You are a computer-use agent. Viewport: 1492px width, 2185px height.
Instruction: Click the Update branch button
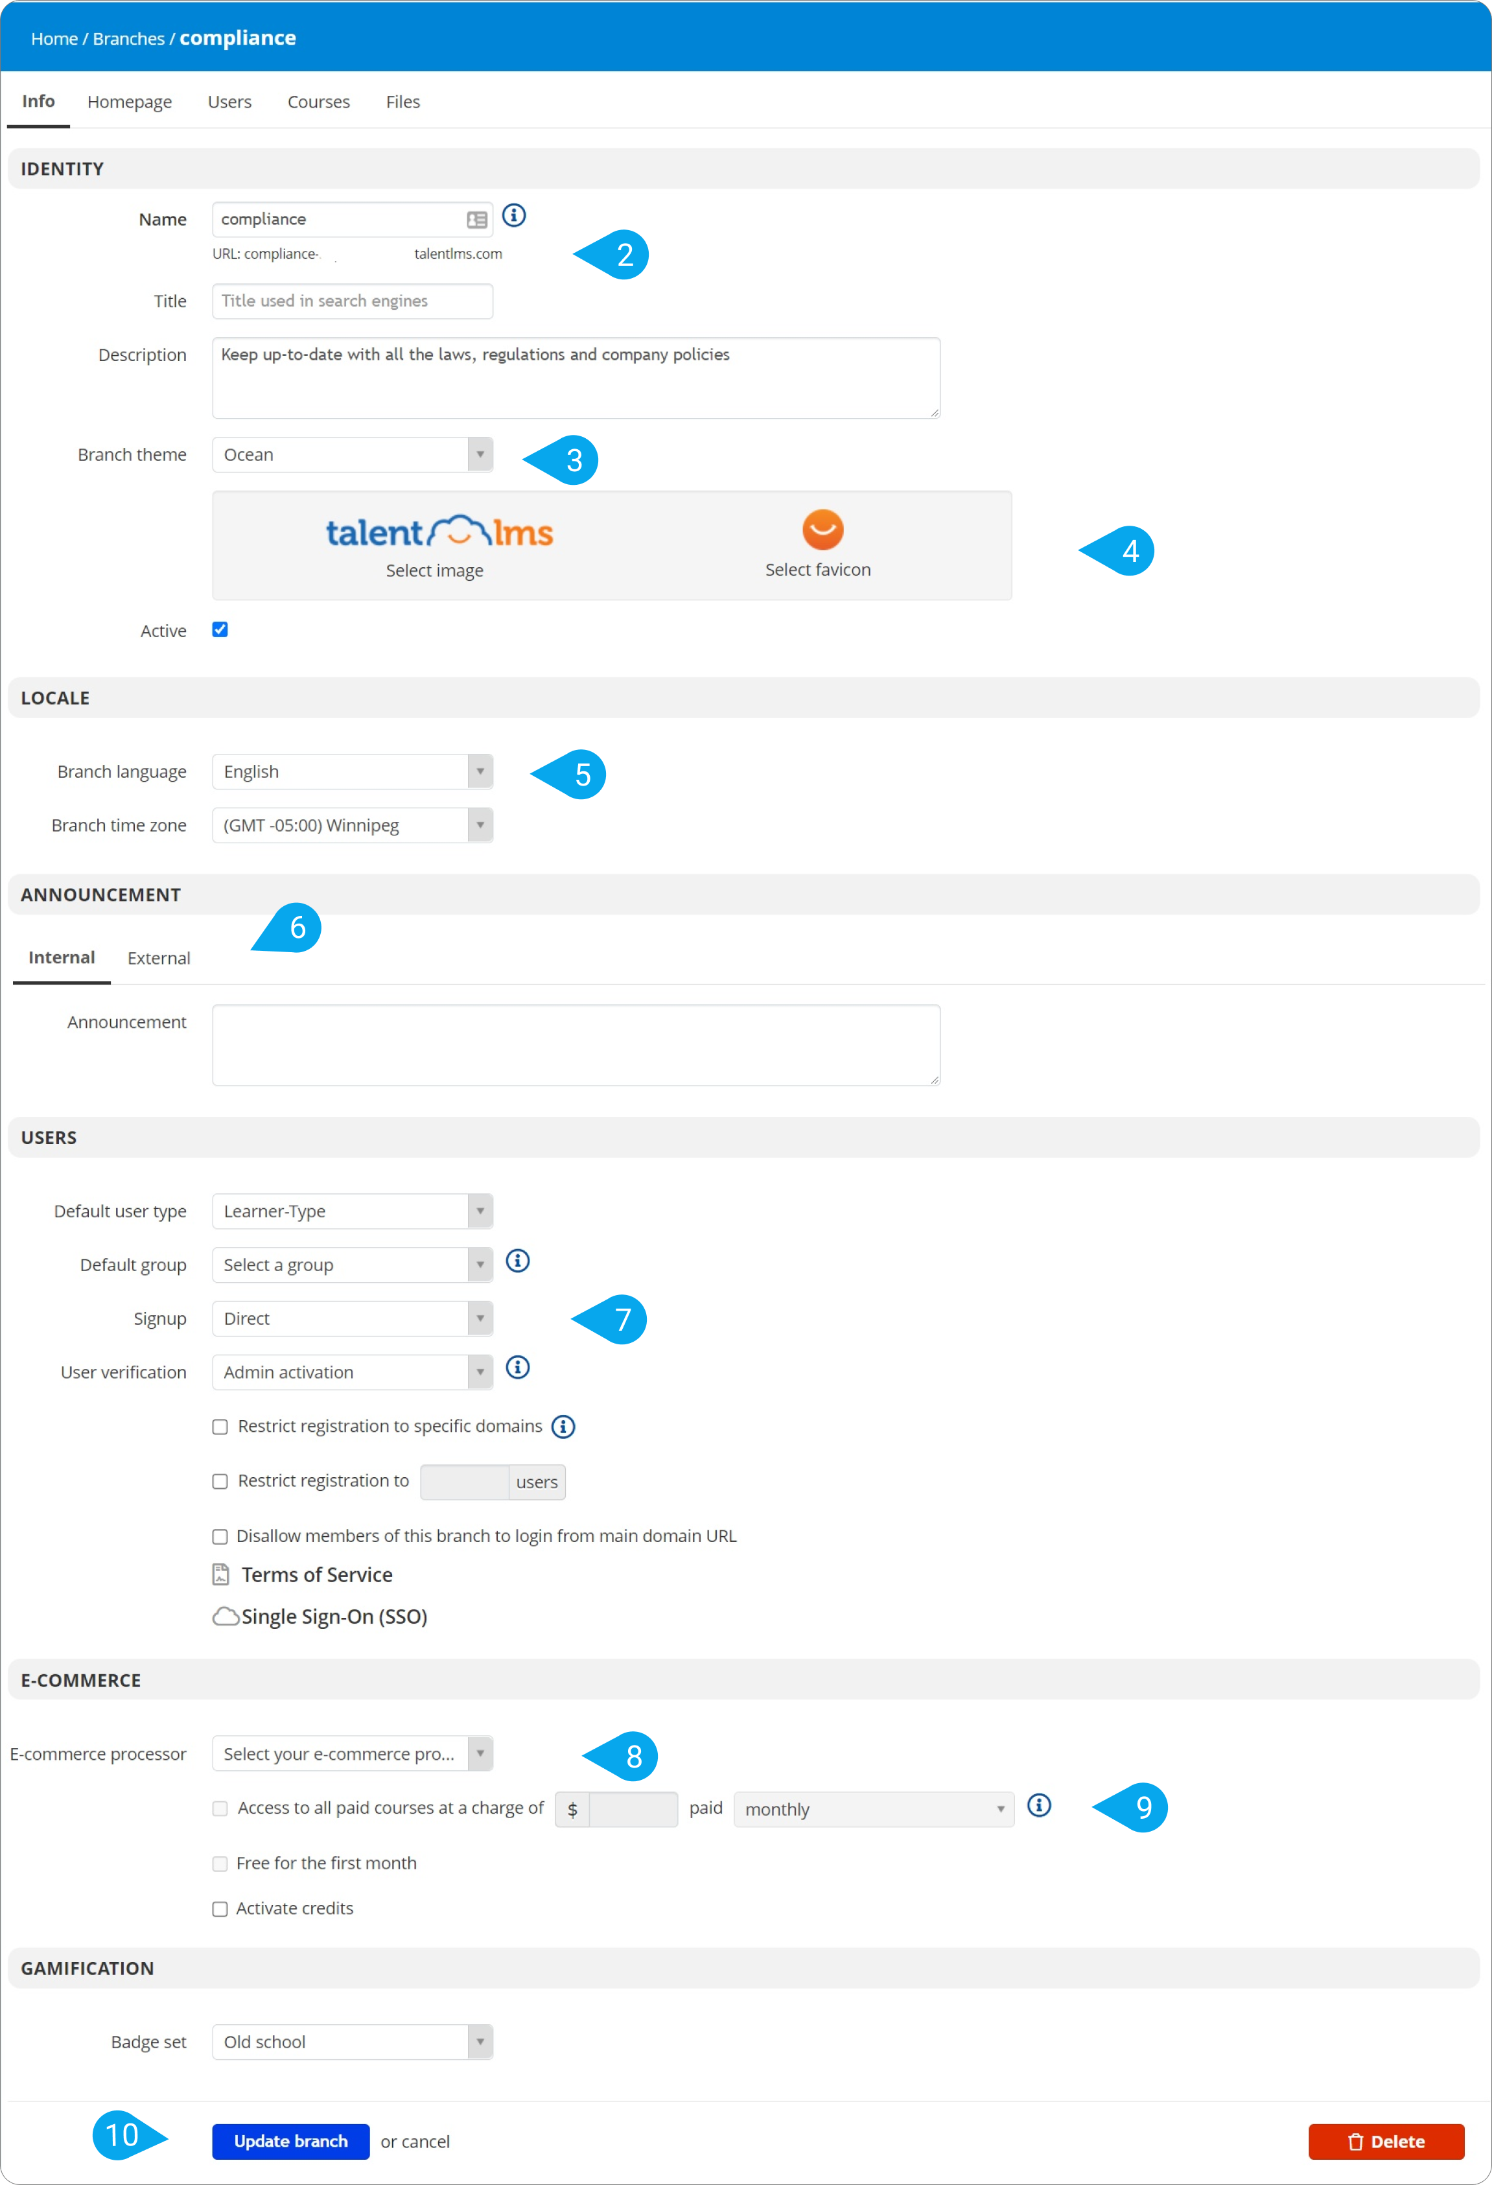[x=290, y=2142]
